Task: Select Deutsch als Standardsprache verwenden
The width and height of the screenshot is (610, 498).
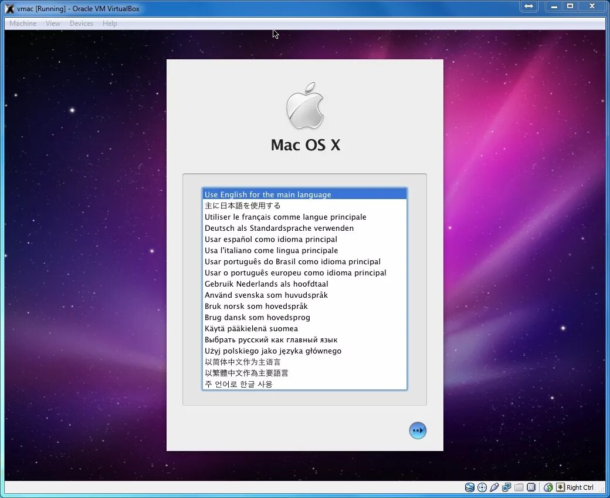Action: 304,228
